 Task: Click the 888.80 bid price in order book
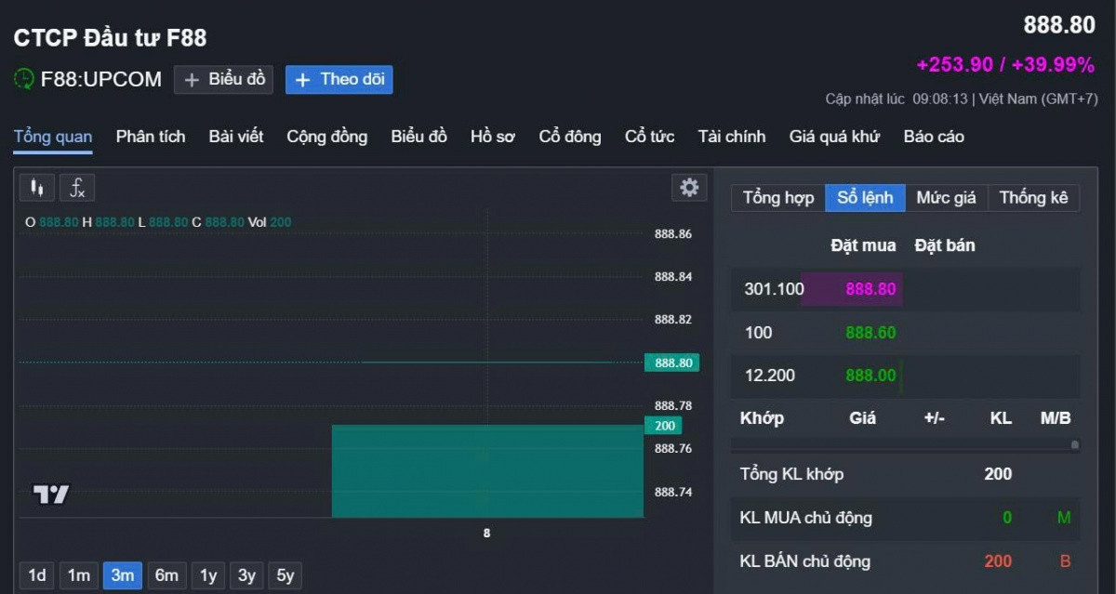(x=870, y=289)
